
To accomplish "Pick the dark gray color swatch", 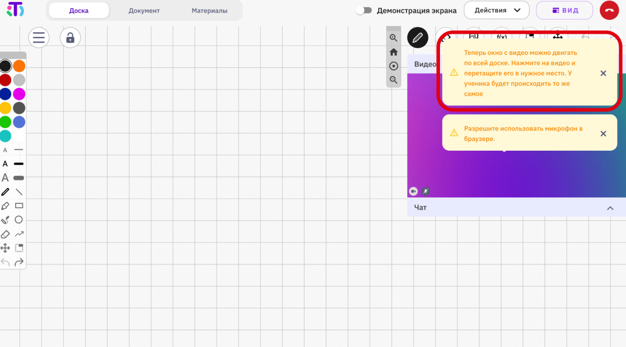I will (19, 108).
